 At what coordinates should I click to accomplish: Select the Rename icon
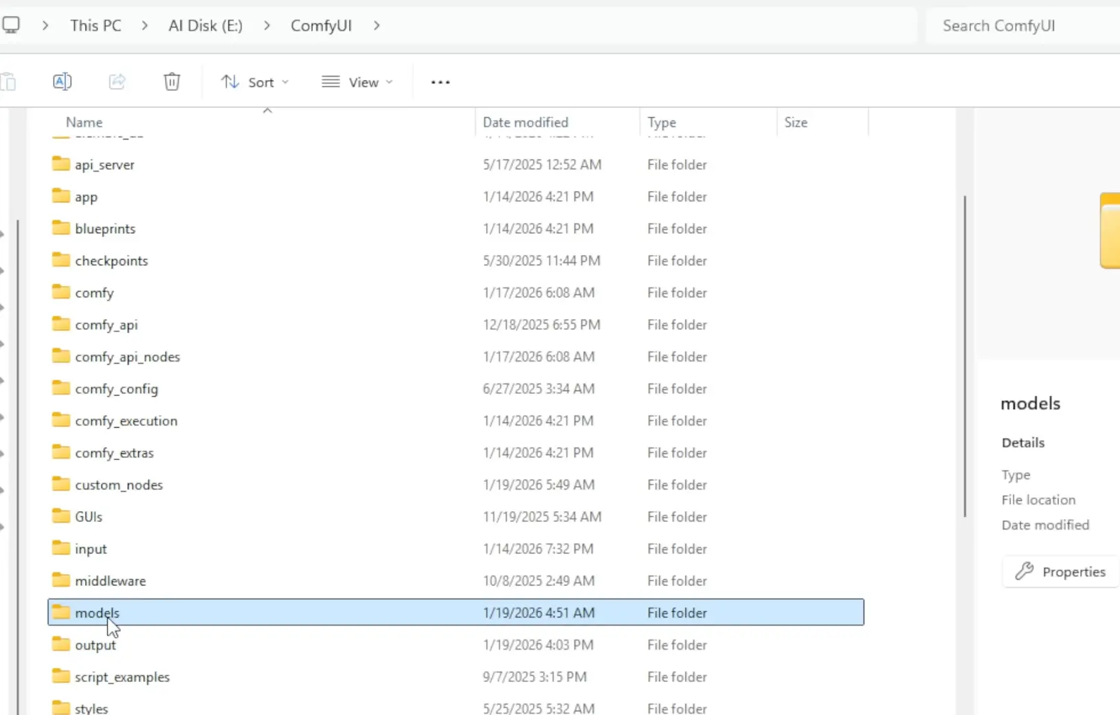62,81
